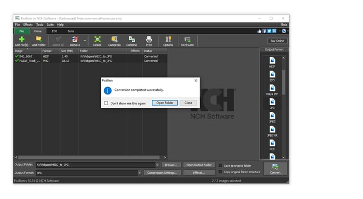This screenshot has height=199, width=363.
Task: Open the Output Folder dropdown arrow
Action: [157, 165]
